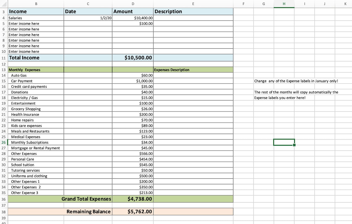Image resolution: width=352 pixels, height=224 pixels.
Task: Select the column H header
Action: [284, 4]
